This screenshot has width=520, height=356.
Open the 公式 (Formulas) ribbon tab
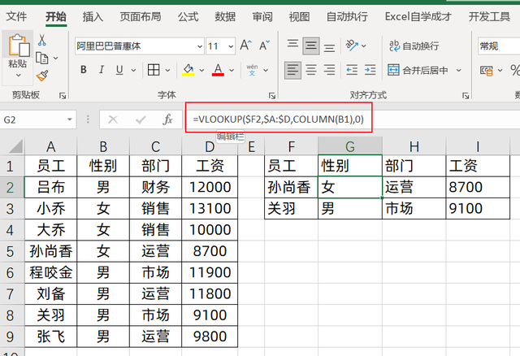[188, 16]
